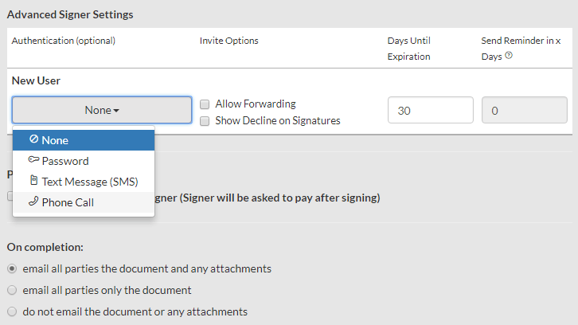Click the 'Signer will be asked to pay' label
The image size is (578, 325).
(268, 198)
